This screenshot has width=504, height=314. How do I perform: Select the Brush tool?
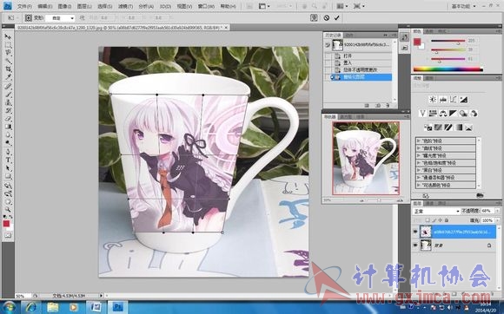[x=8, y=94]
